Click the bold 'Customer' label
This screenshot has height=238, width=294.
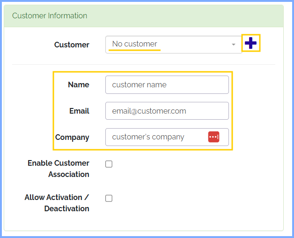click(x=72, y=45)
